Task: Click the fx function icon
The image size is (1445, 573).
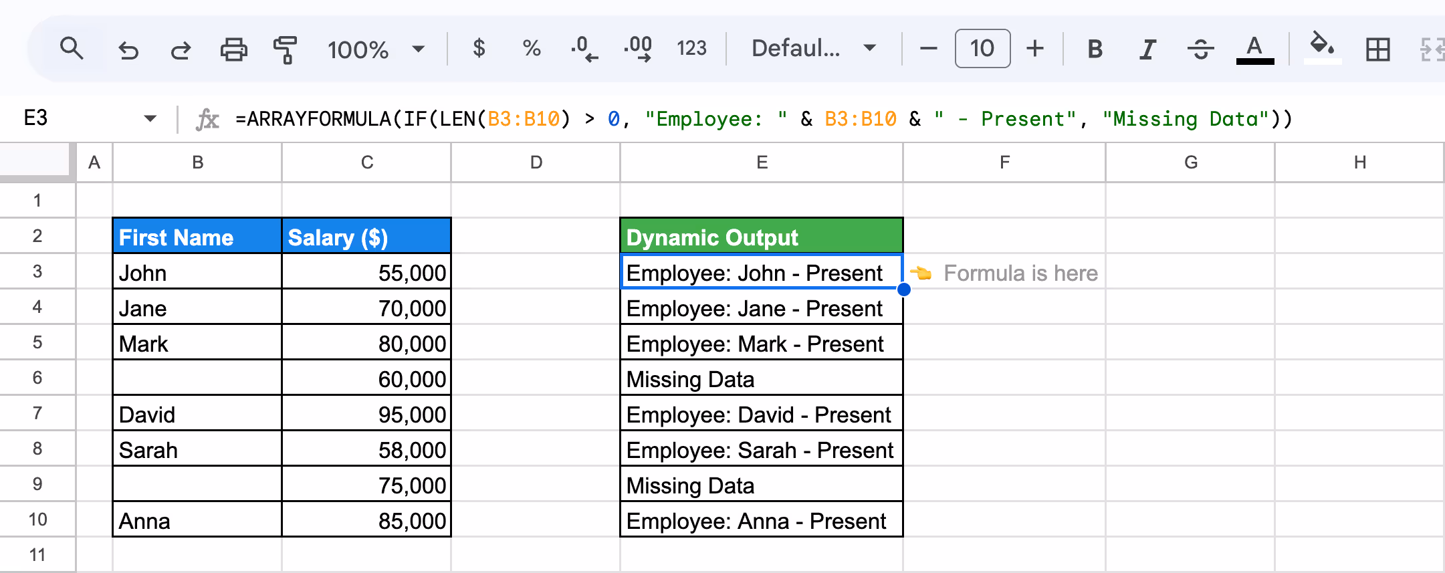Action: pos(207,119)
